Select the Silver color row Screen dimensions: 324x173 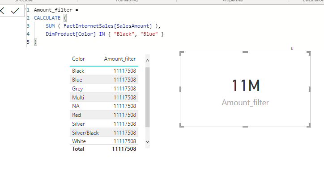pos(104,124)
